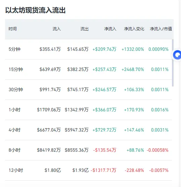Image resolution: width=181 pixels, height=187 pixels.
Task: Click the change value +2468.70%
Action: (133, 69)
